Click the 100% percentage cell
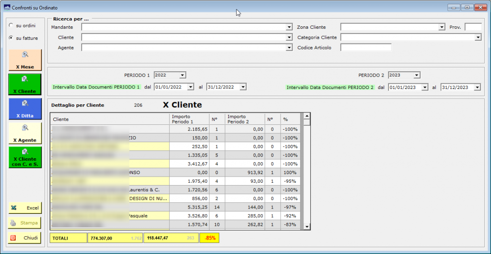The image size is (491, 254). [290, 173]
